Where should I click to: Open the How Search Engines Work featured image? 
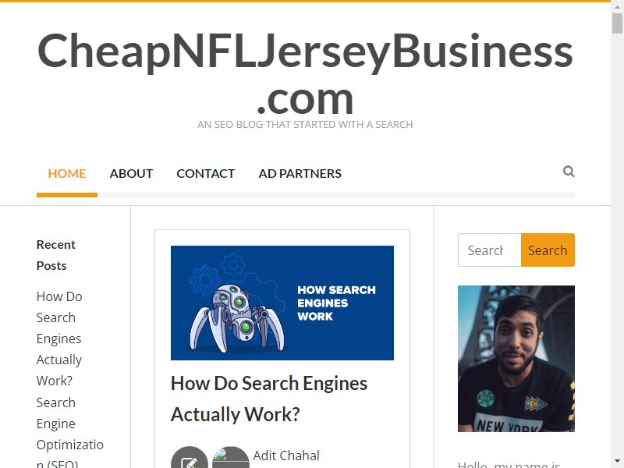(282, 303)
